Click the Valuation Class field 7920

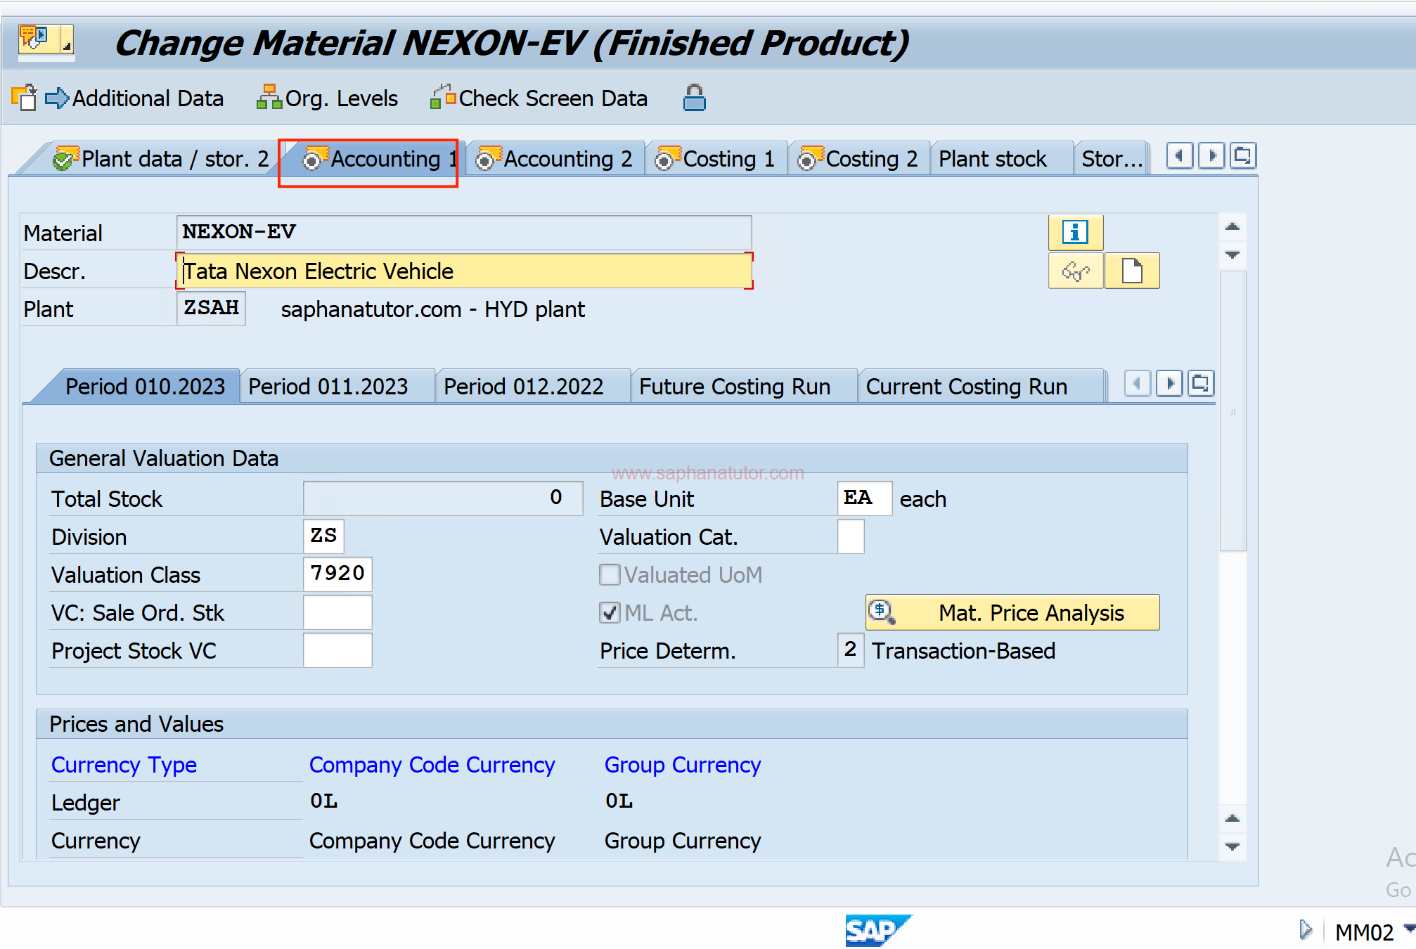click(x=337, y=574)
